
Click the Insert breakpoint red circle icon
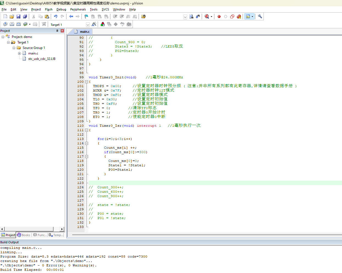coord(219,16)
